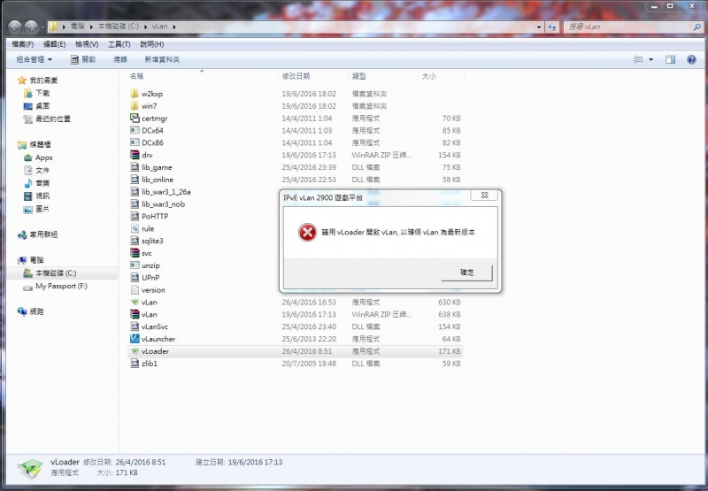Select the lib_war3_1_26a file
The image size is (708, 491).
click(x=165, y=192)
